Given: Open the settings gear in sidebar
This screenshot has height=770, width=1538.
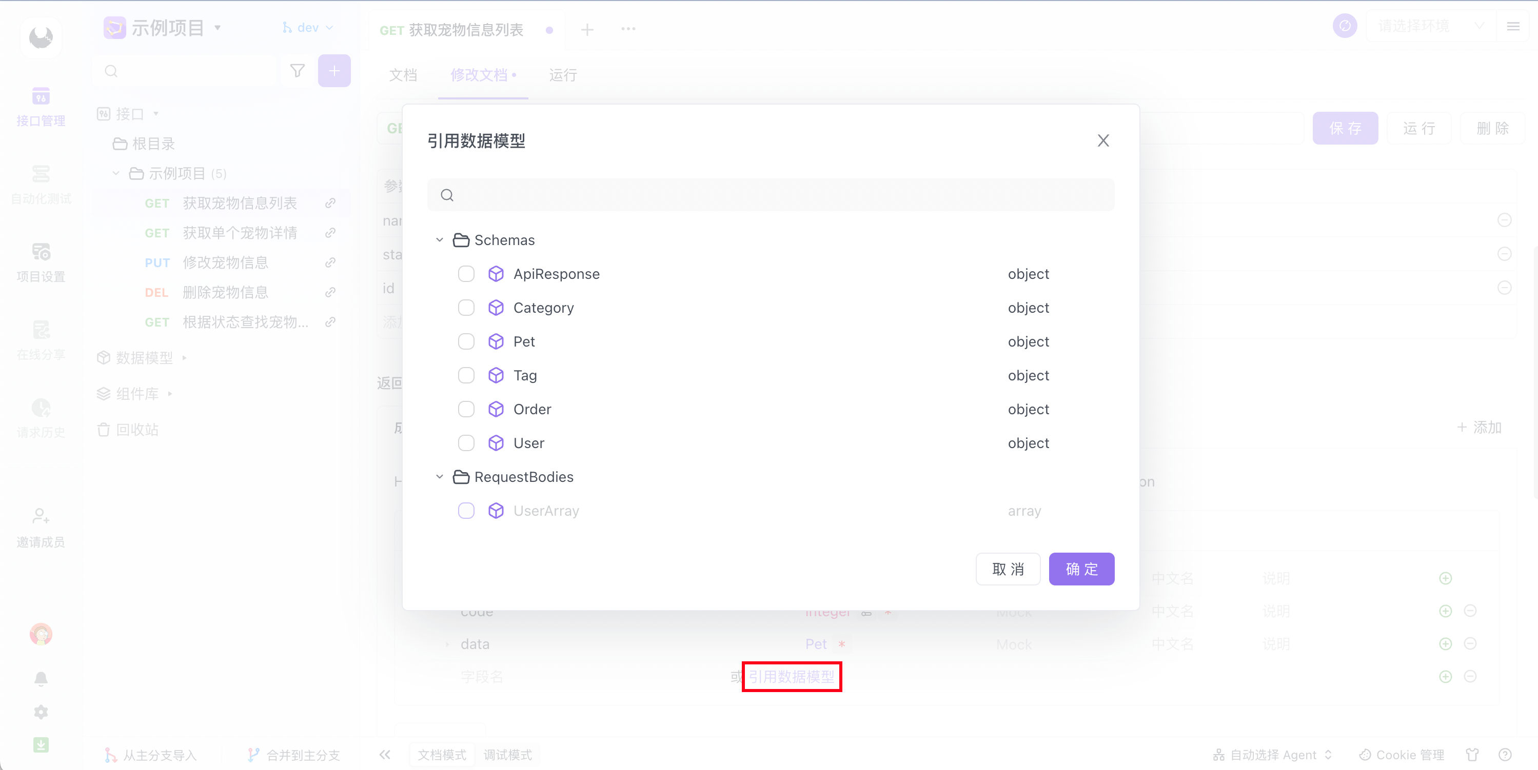Looking at the screenshot, I should click(41, 712).
